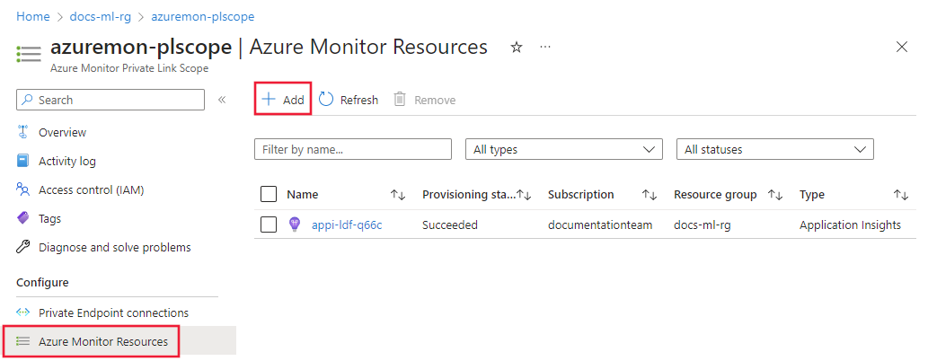Open the appi-ldf-q66c resource link
This screenshot has height=361, width=928.
(x=347, y=225)
